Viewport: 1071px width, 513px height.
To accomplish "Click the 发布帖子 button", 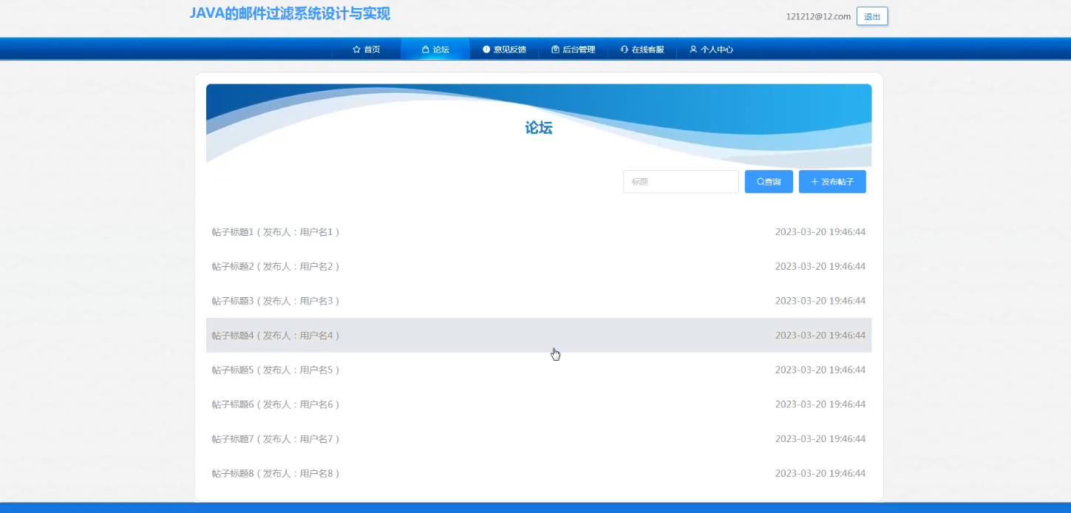I will [832, 181].
